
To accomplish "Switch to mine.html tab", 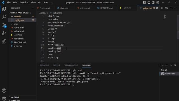I will [x=85, y=8].
